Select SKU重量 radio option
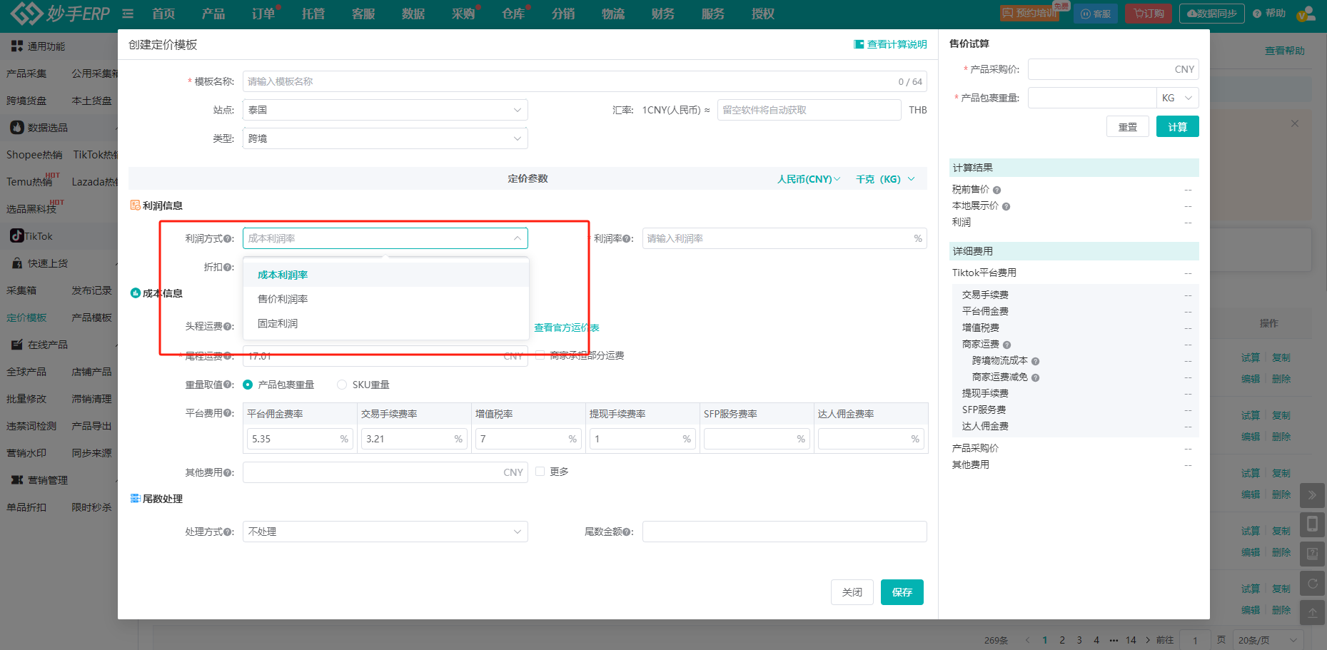Viewport: 1327px width, 650px height. pyautogui.click(x=342, y=385)
